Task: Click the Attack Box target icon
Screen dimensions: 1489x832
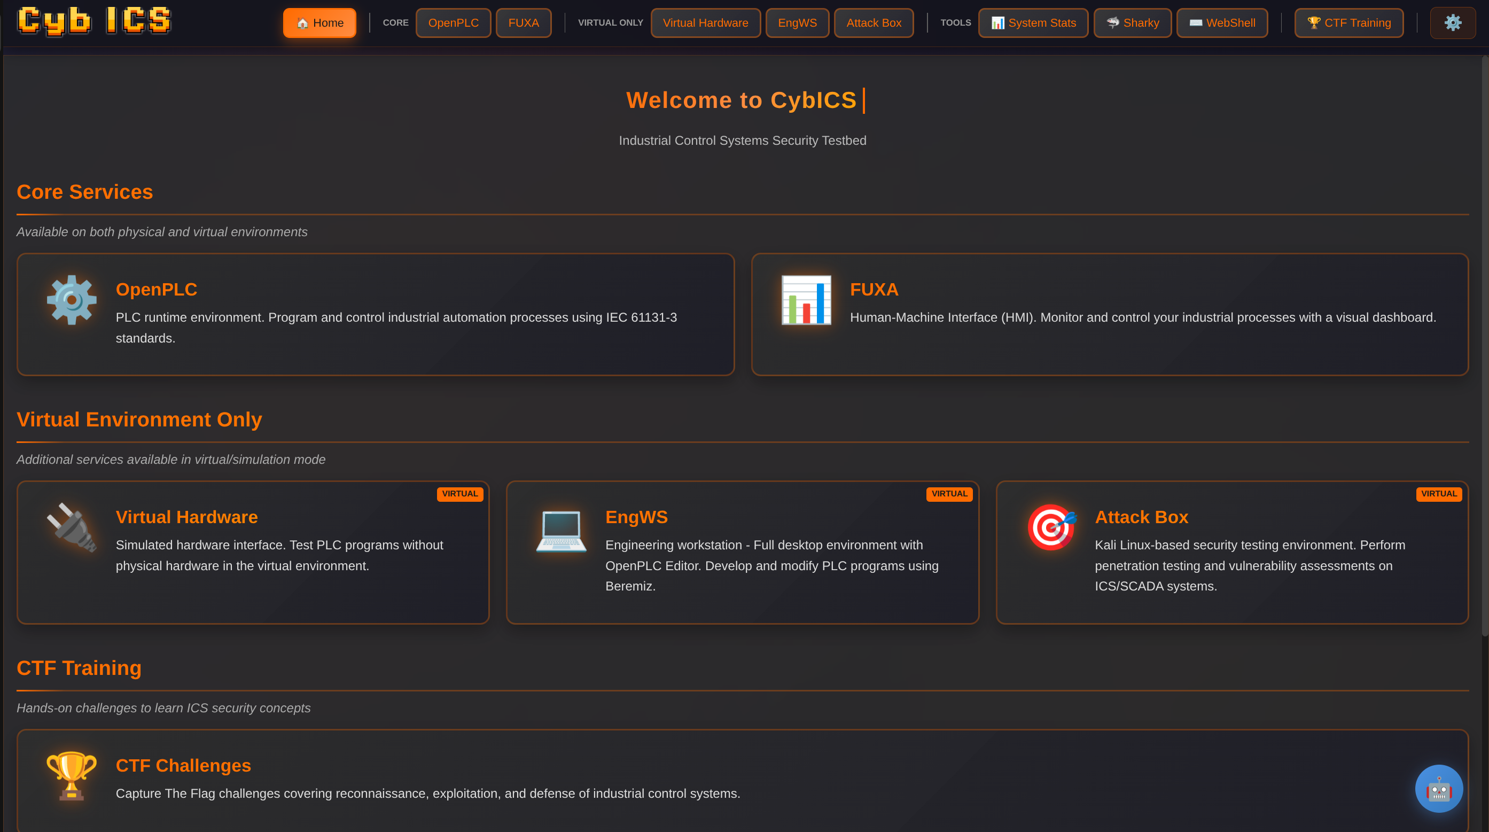Action: coord(1051,527)
